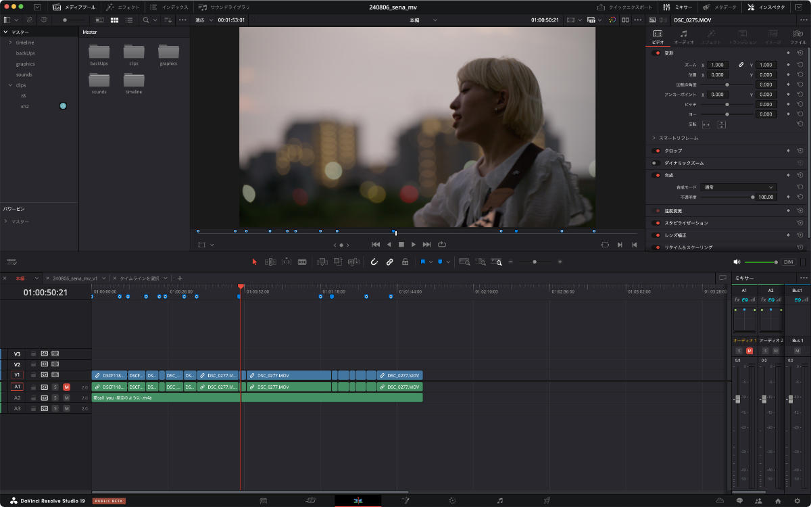
Task: Open Project Manager home icon
Action: tap(778, 500)
